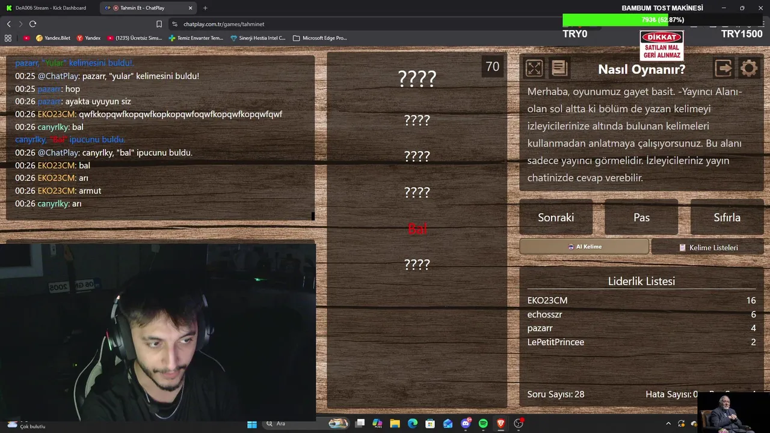Open File Explorer from the taskbar
The height and width of the screenshot is (433, 770).
(395, 424)
